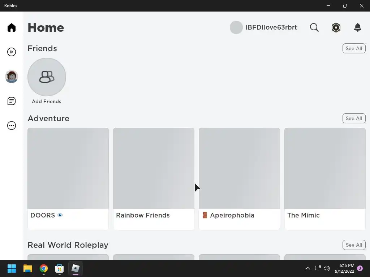The width and height of the screenshot is (370, 277).
Task: Open the volume speaker icon in tray
Action: click(x=327, y=268)
